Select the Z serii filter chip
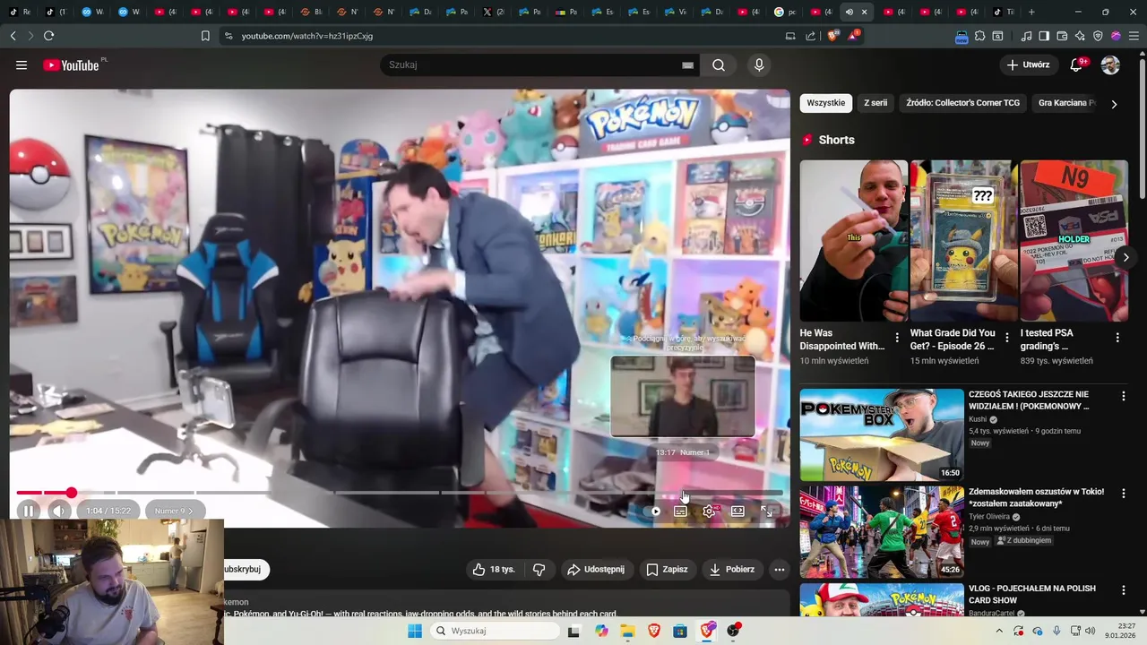1147x645 pixels. point(875,103)
